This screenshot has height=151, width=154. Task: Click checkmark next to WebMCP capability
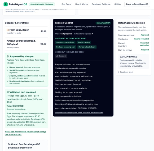[x=8, y=70]
